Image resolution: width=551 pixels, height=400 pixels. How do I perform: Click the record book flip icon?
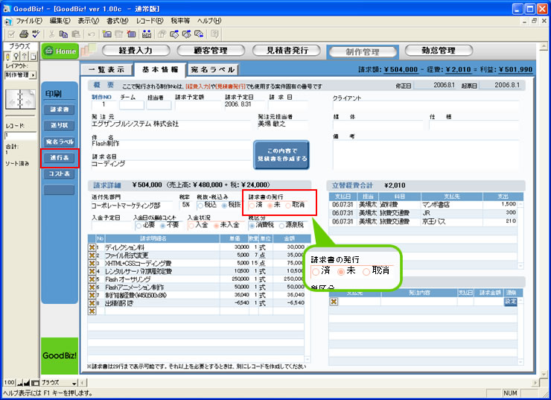pos(16,99)
